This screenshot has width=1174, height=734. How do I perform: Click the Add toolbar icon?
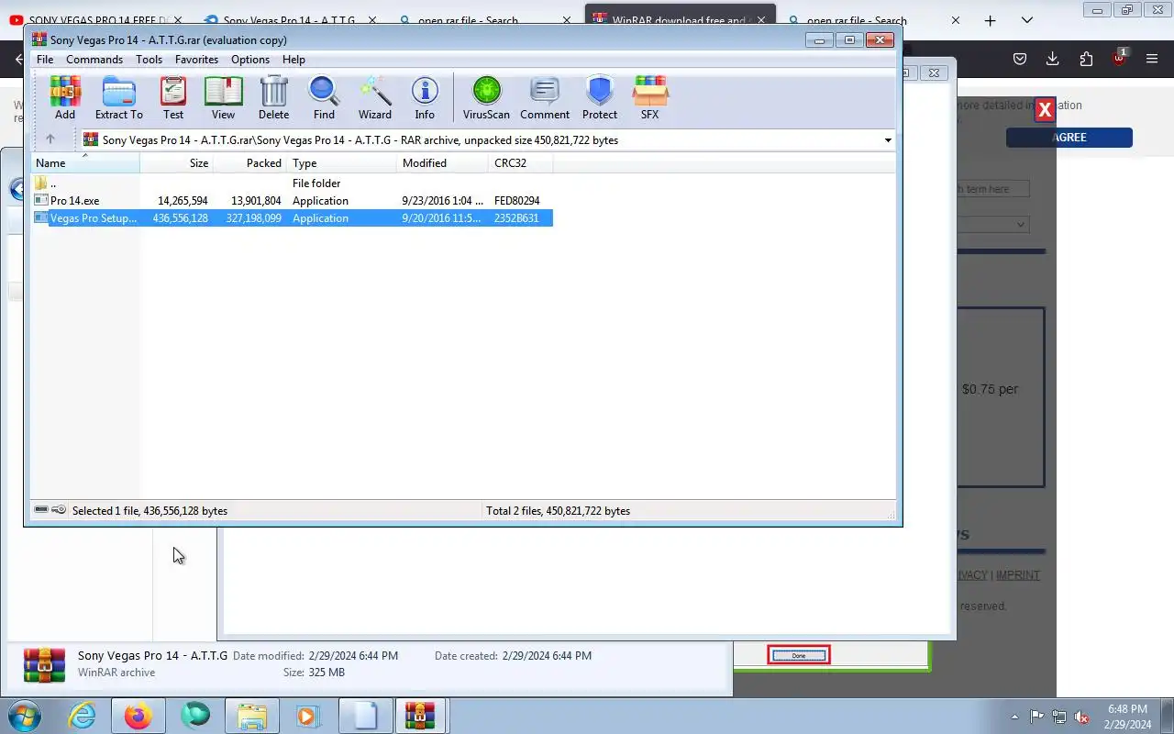[65, 98]
